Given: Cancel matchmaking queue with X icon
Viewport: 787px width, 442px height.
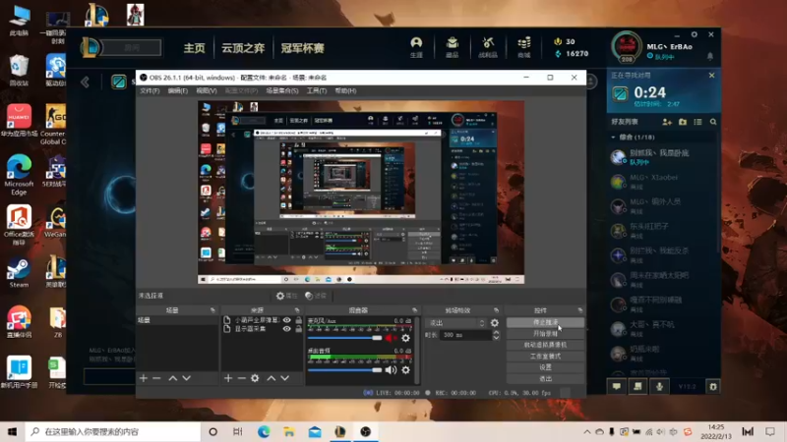Looking at the screenshot, I should (x=711, y=76).
